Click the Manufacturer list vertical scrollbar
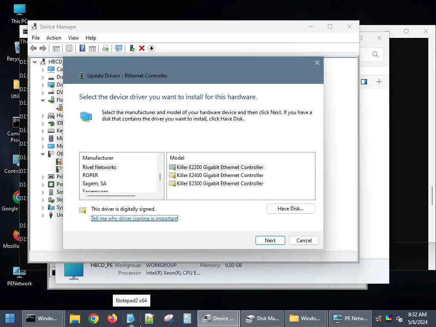Screen dimensions: 436x327 tap(160, 177)
